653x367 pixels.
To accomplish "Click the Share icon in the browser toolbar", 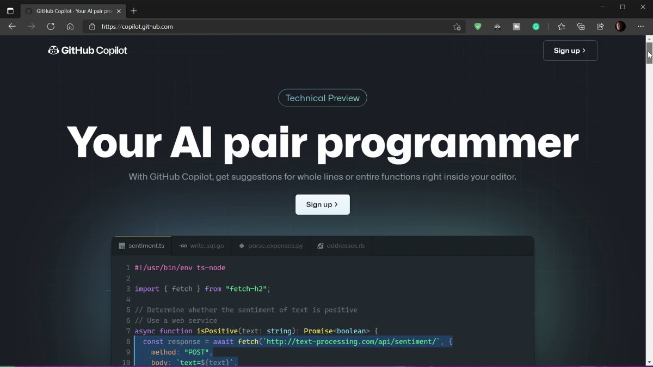I will pyautogui.click(x=600, y=26).
